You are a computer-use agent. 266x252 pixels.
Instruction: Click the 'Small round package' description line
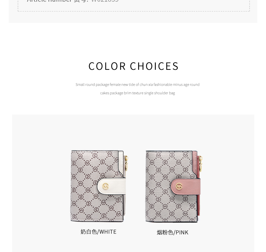pos(137,85)
